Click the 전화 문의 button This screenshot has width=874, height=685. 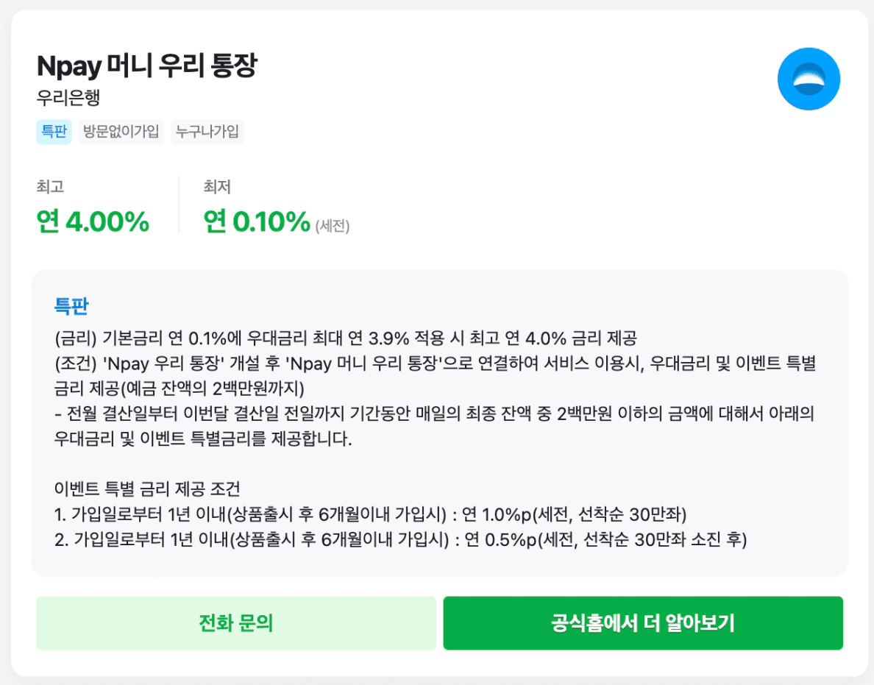[x=236, y=623]
